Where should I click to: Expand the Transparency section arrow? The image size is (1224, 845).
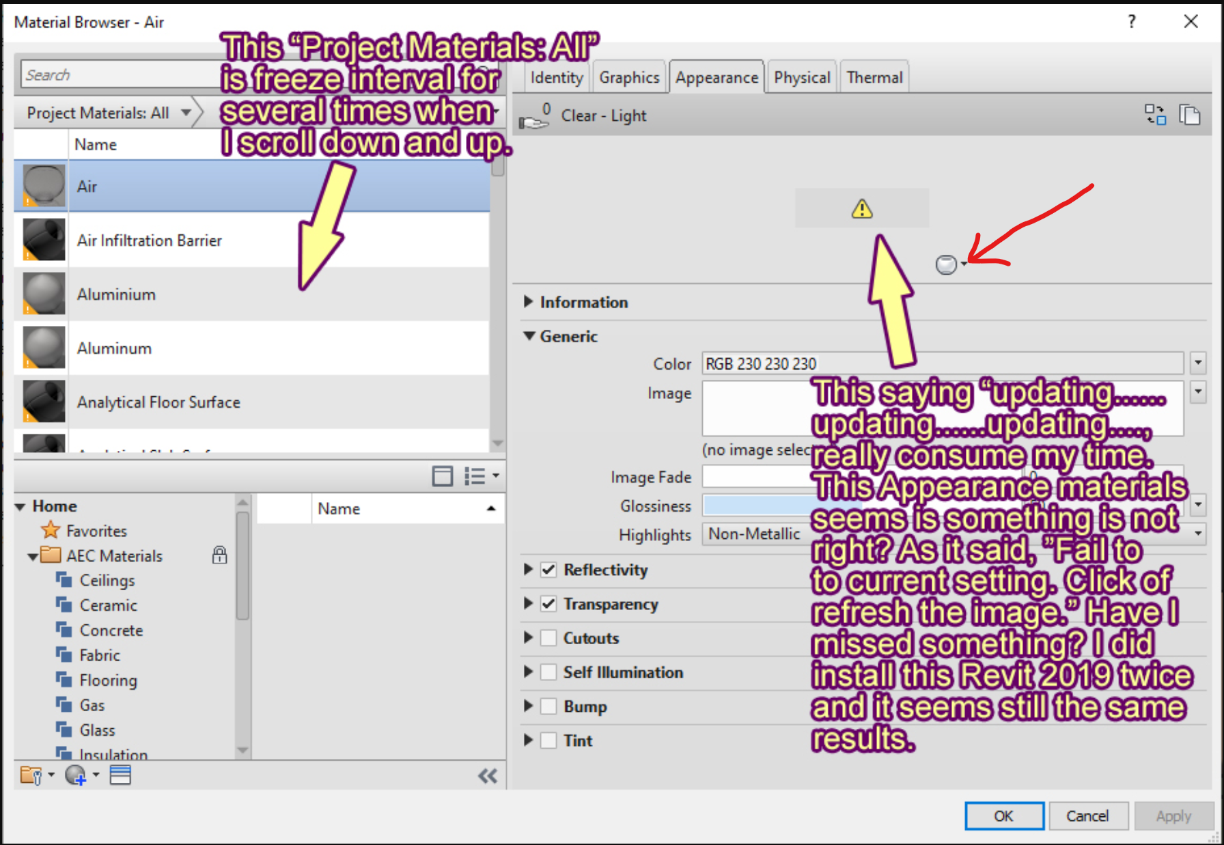[528, 603]
